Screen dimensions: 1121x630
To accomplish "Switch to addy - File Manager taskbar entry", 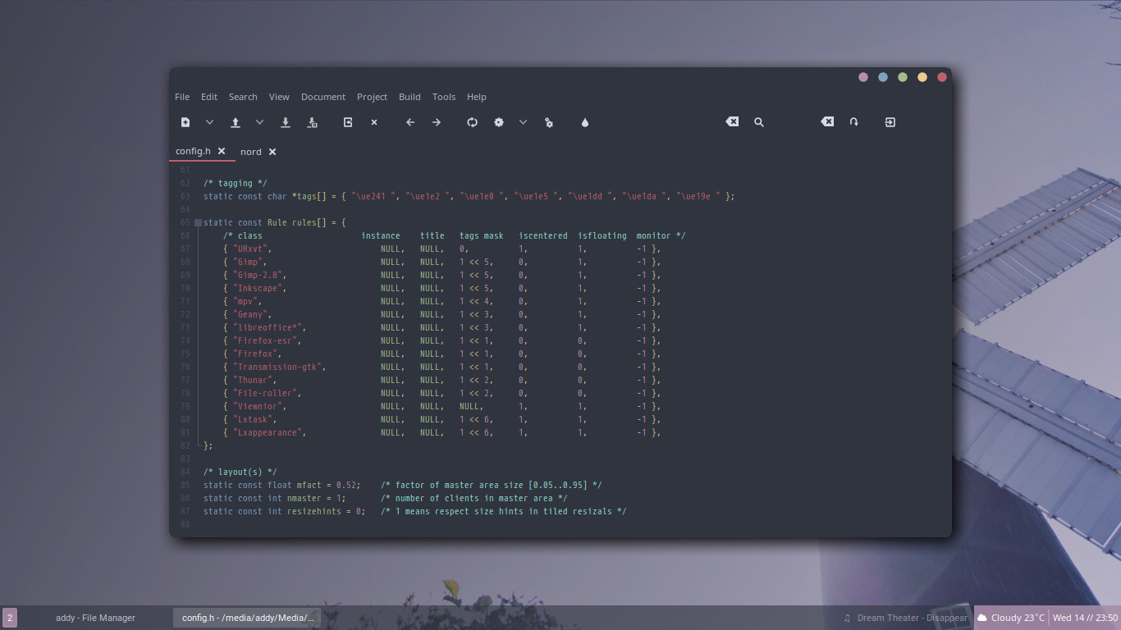I will tap(95, 618).
